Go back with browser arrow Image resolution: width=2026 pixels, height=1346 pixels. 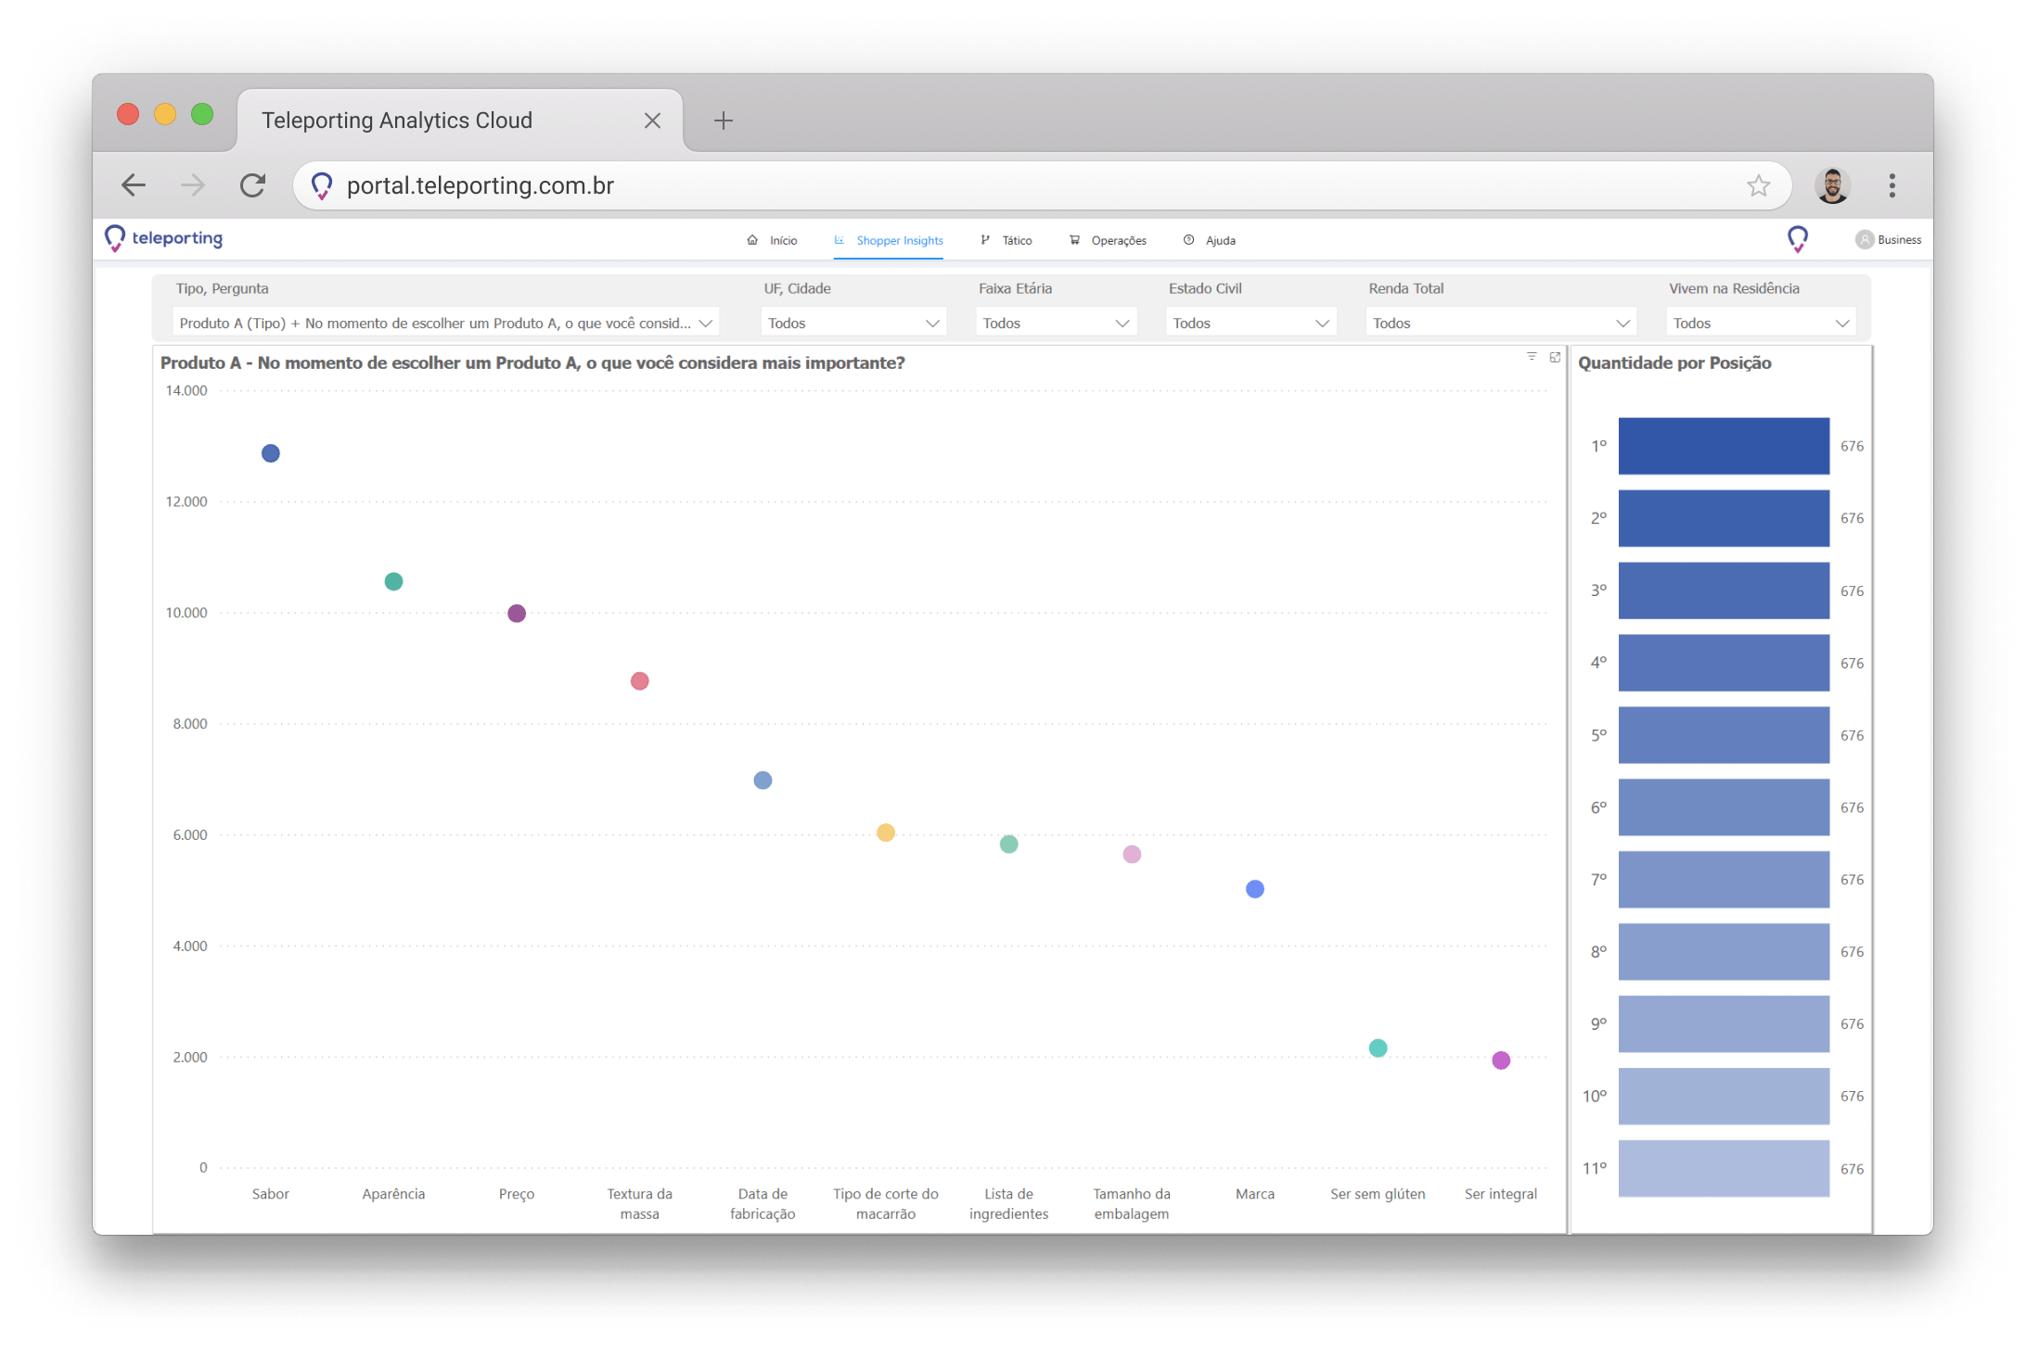135,185
